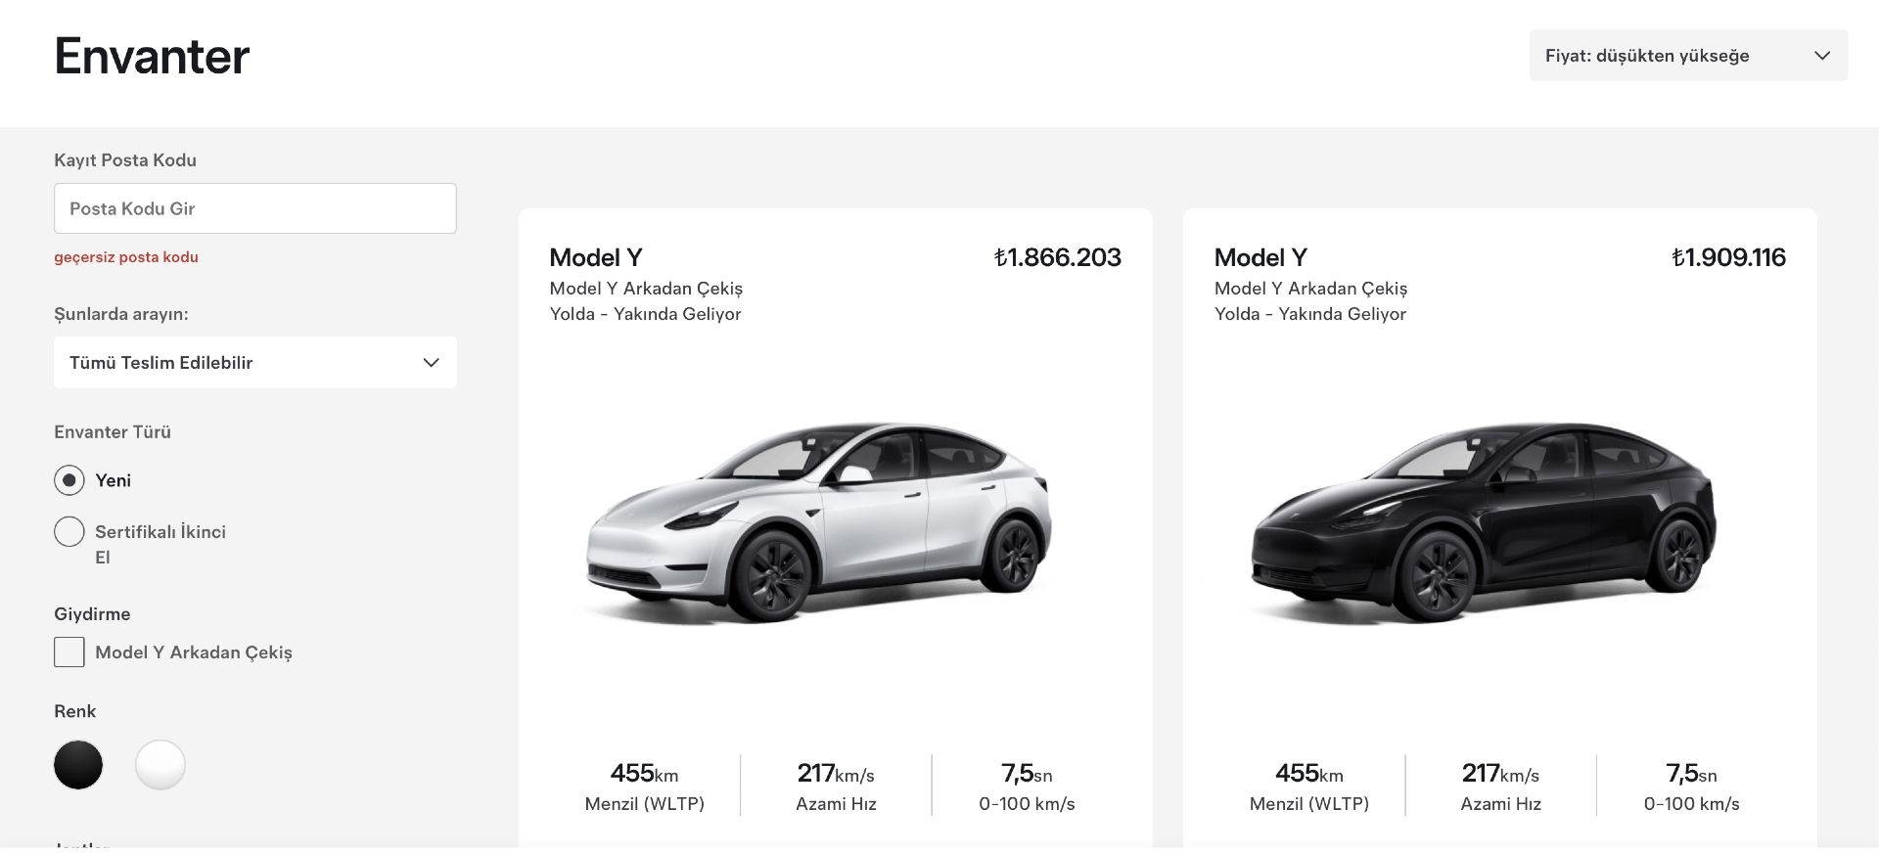Expand the Tümü Teslim Edilebilir dropdown
The height and width of the screenshot is (854, 1879).
(255, 363)
